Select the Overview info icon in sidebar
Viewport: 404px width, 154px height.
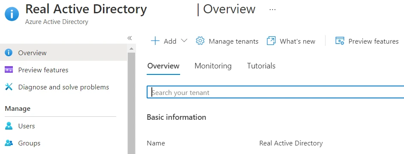pos(9,53)
